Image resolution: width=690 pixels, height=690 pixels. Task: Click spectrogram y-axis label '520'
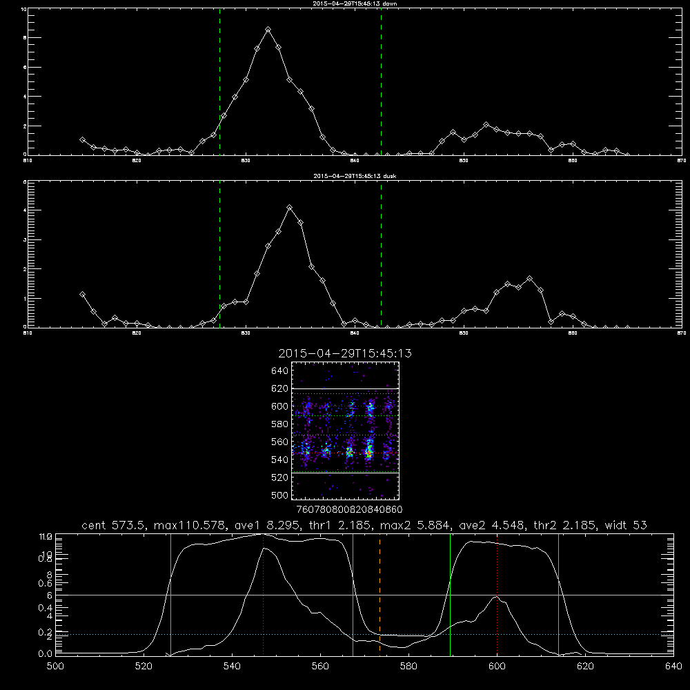(x=280, y=477)
